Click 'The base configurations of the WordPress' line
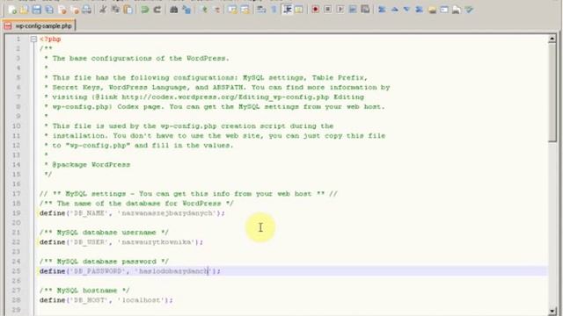Viewport: 563px width, 316px height. pos(136,59)
